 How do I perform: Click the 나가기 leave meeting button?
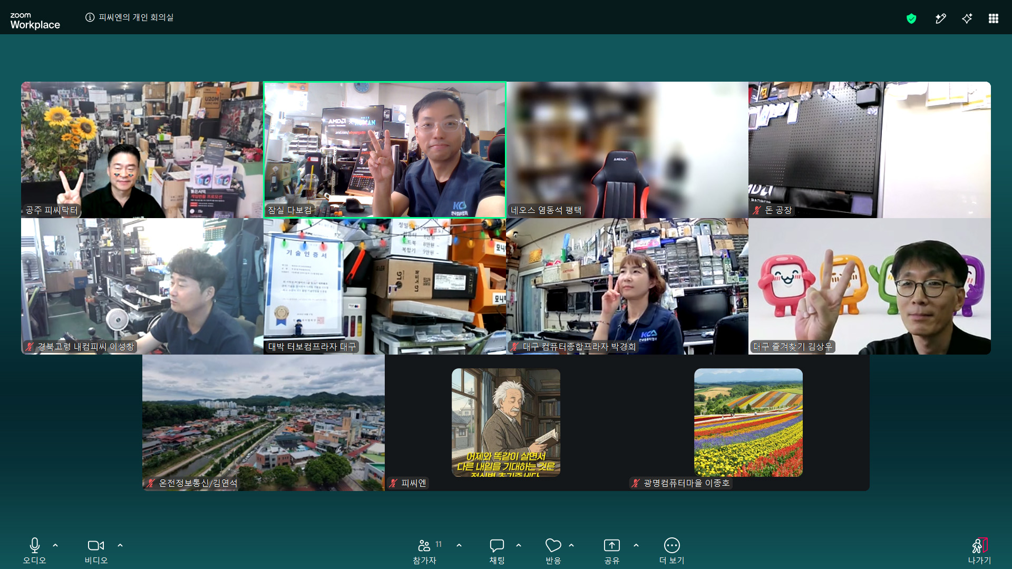pyautogui.click(x=980, y=551)
